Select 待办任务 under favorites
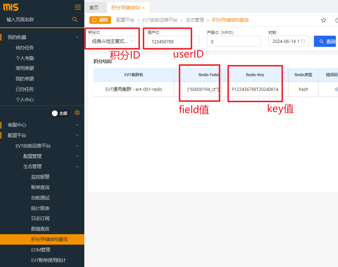338x267 pixels. [x=25, y=48]
